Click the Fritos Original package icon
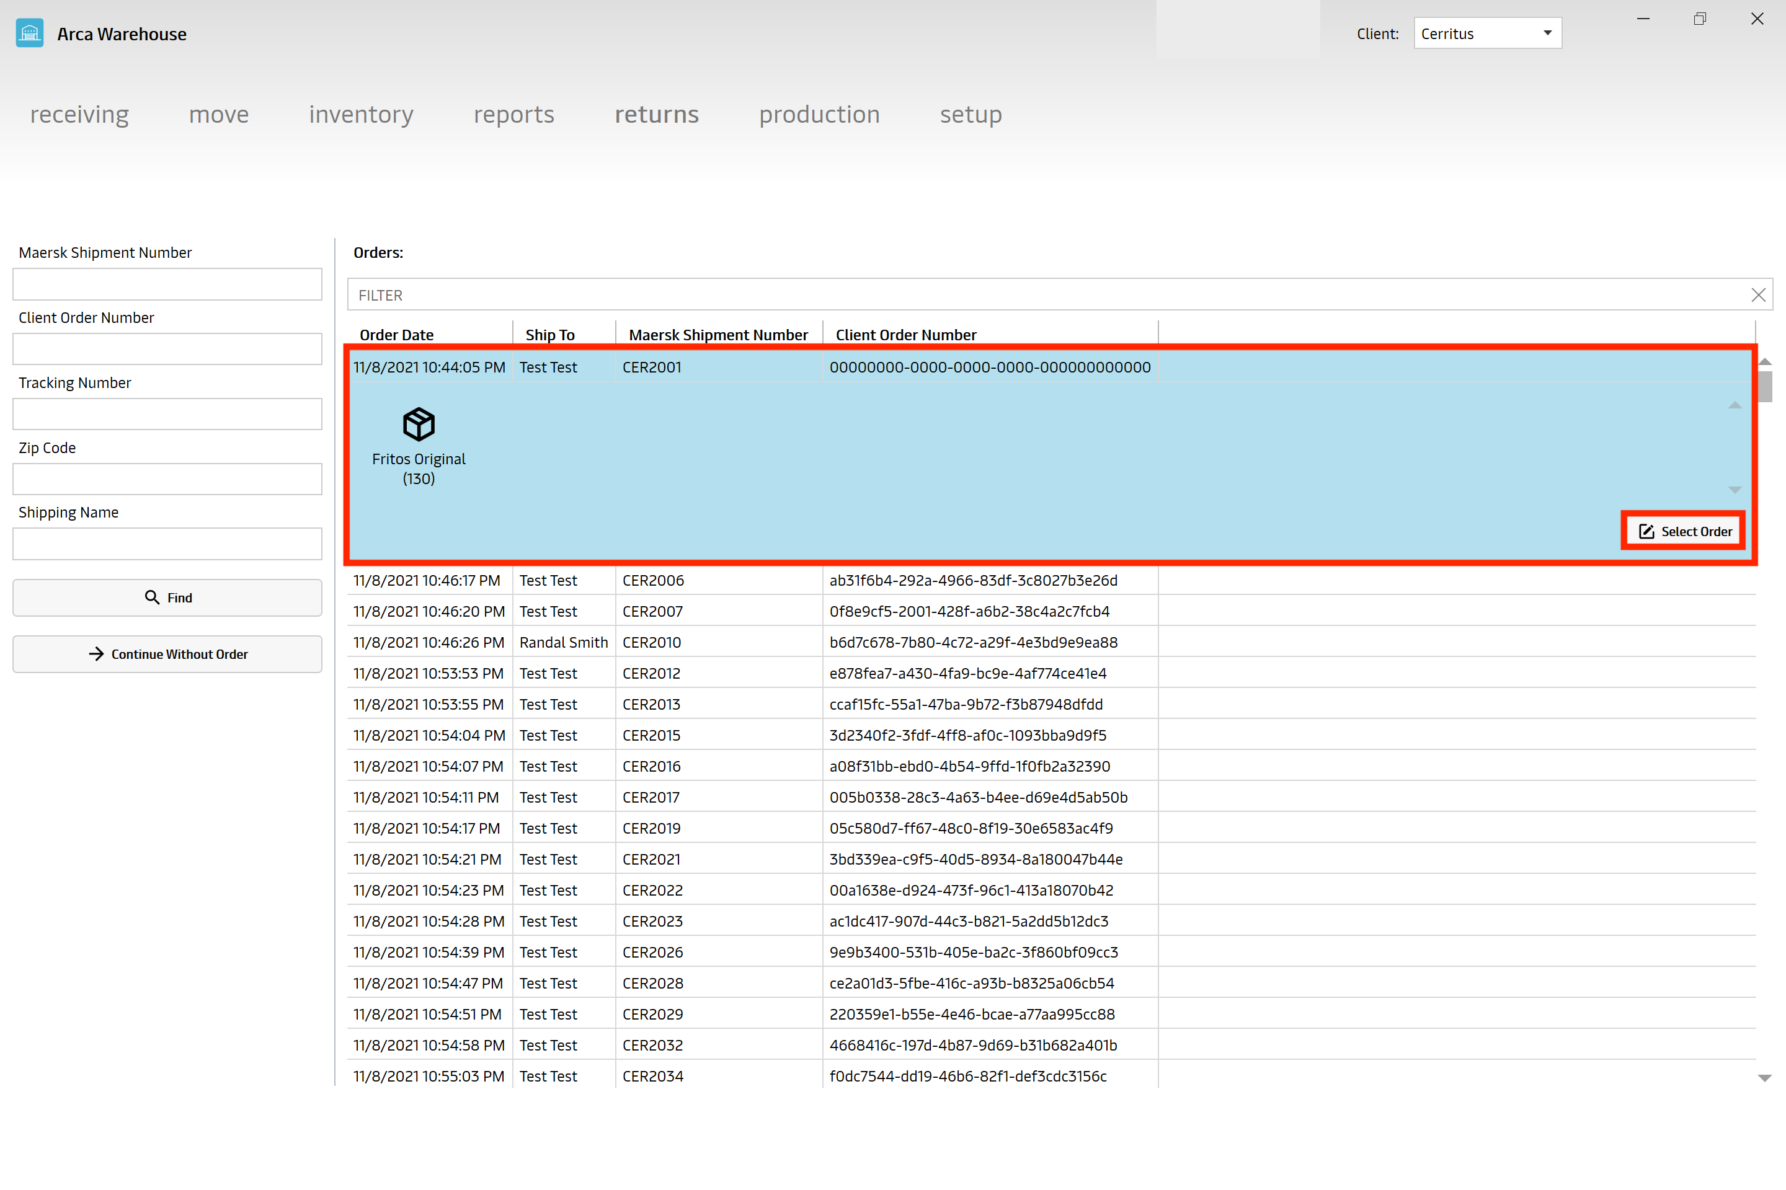This screenshot has height=1190, width=1786. pos(419,424)
